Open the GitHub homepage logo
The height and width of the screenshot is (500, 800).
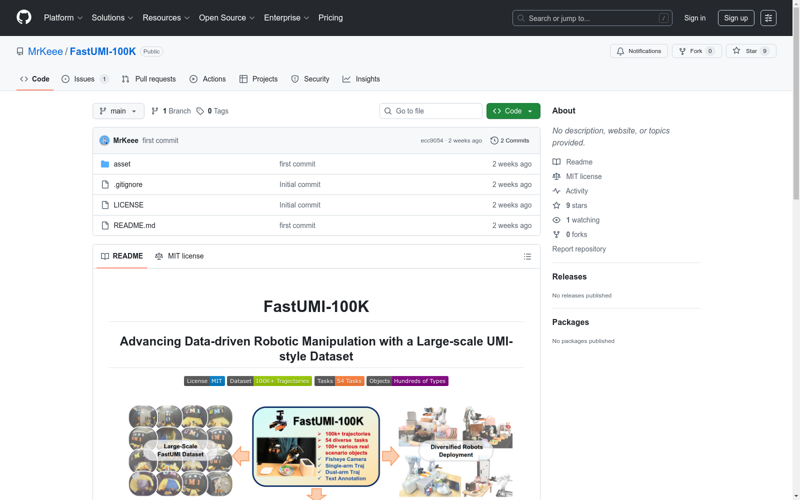coord(24,17)
